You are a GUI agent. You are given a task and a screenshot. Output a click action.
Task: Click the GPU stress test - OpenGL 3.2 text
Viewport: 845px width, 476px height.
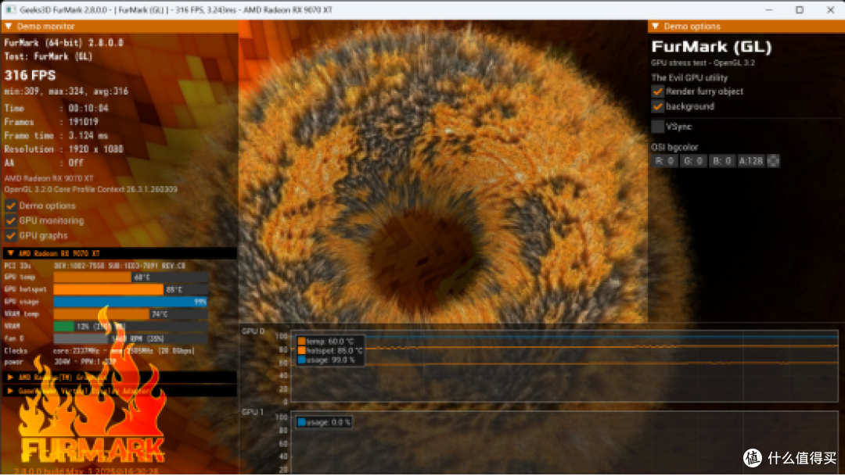point(703,63)
